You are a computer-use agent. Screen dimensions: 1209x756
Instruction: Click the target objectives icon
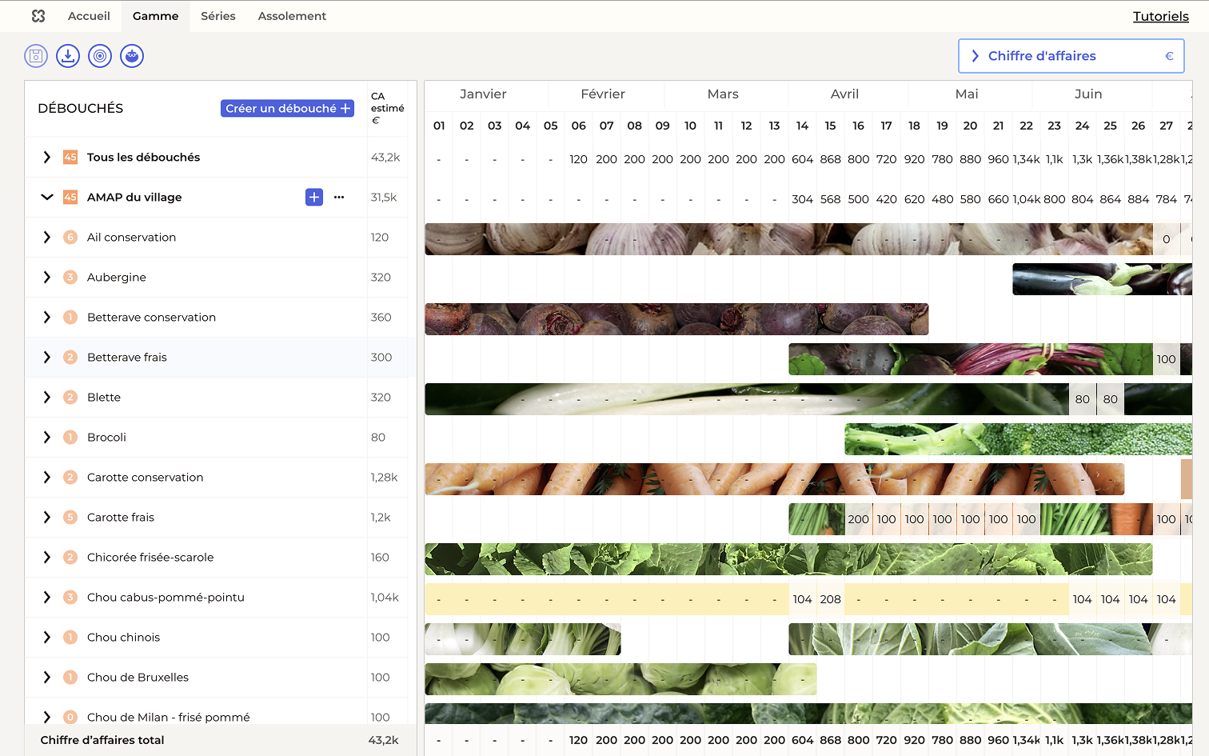click(100, 56)
